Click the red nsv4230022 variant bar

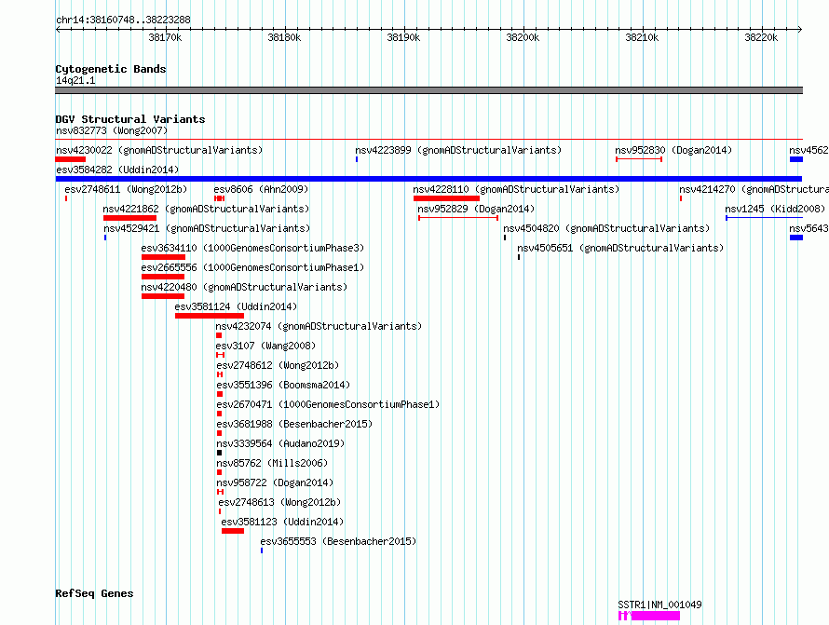[x=70, y=159]
